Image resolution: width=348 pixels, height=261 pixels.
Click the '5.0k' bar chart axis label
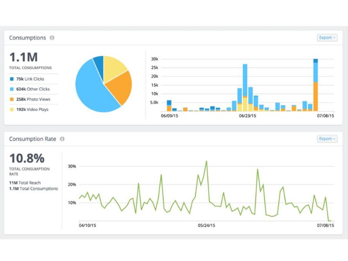tap(154, 102)
